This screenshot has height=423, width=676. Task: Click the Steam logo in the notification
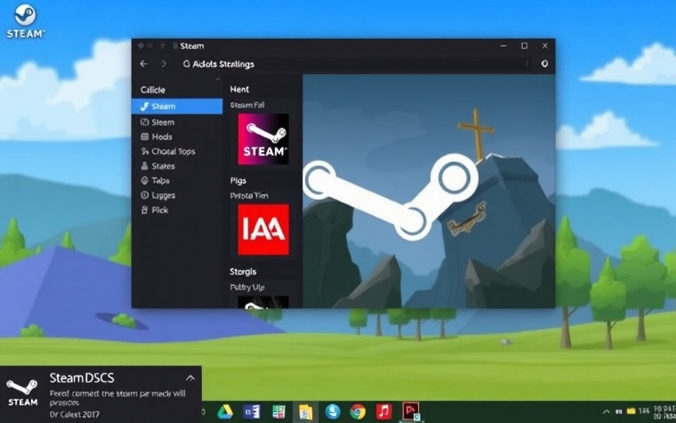click(x=22, y=392)
